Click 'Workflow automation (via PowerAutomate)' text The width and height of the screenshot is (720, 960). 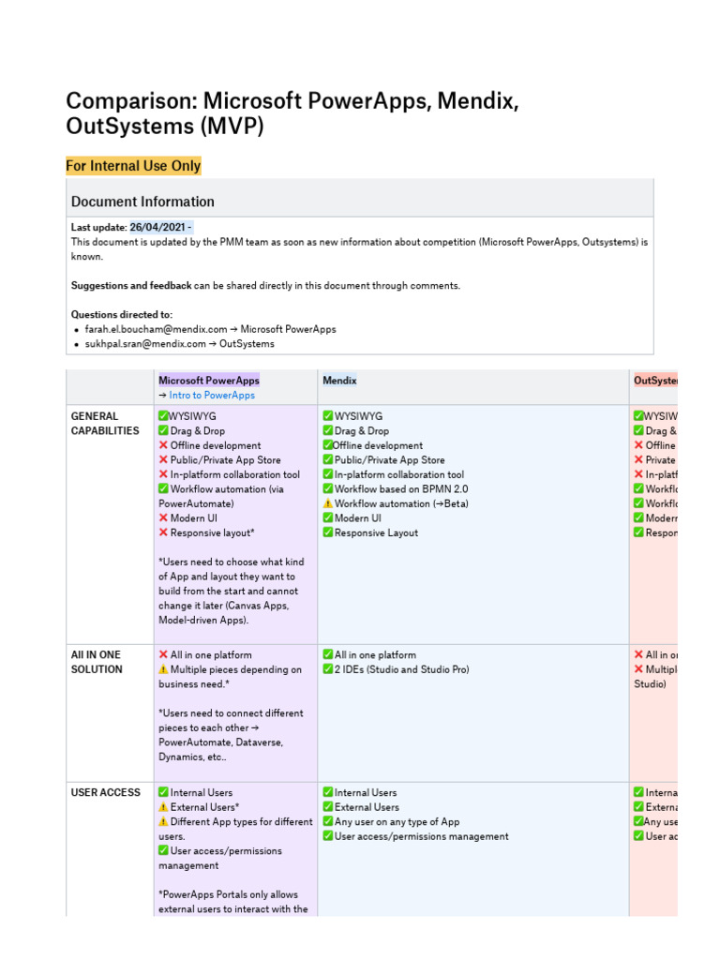tap(221, 497)
